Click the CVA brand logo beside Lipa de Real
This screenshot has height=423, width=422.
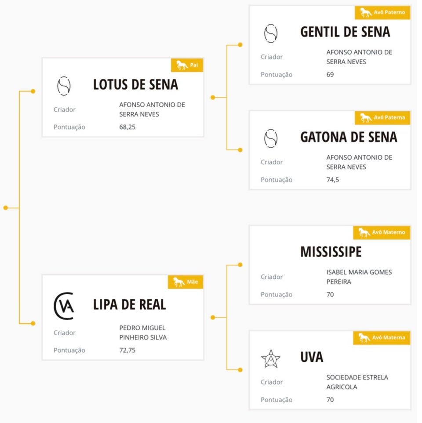coord(64,306)
